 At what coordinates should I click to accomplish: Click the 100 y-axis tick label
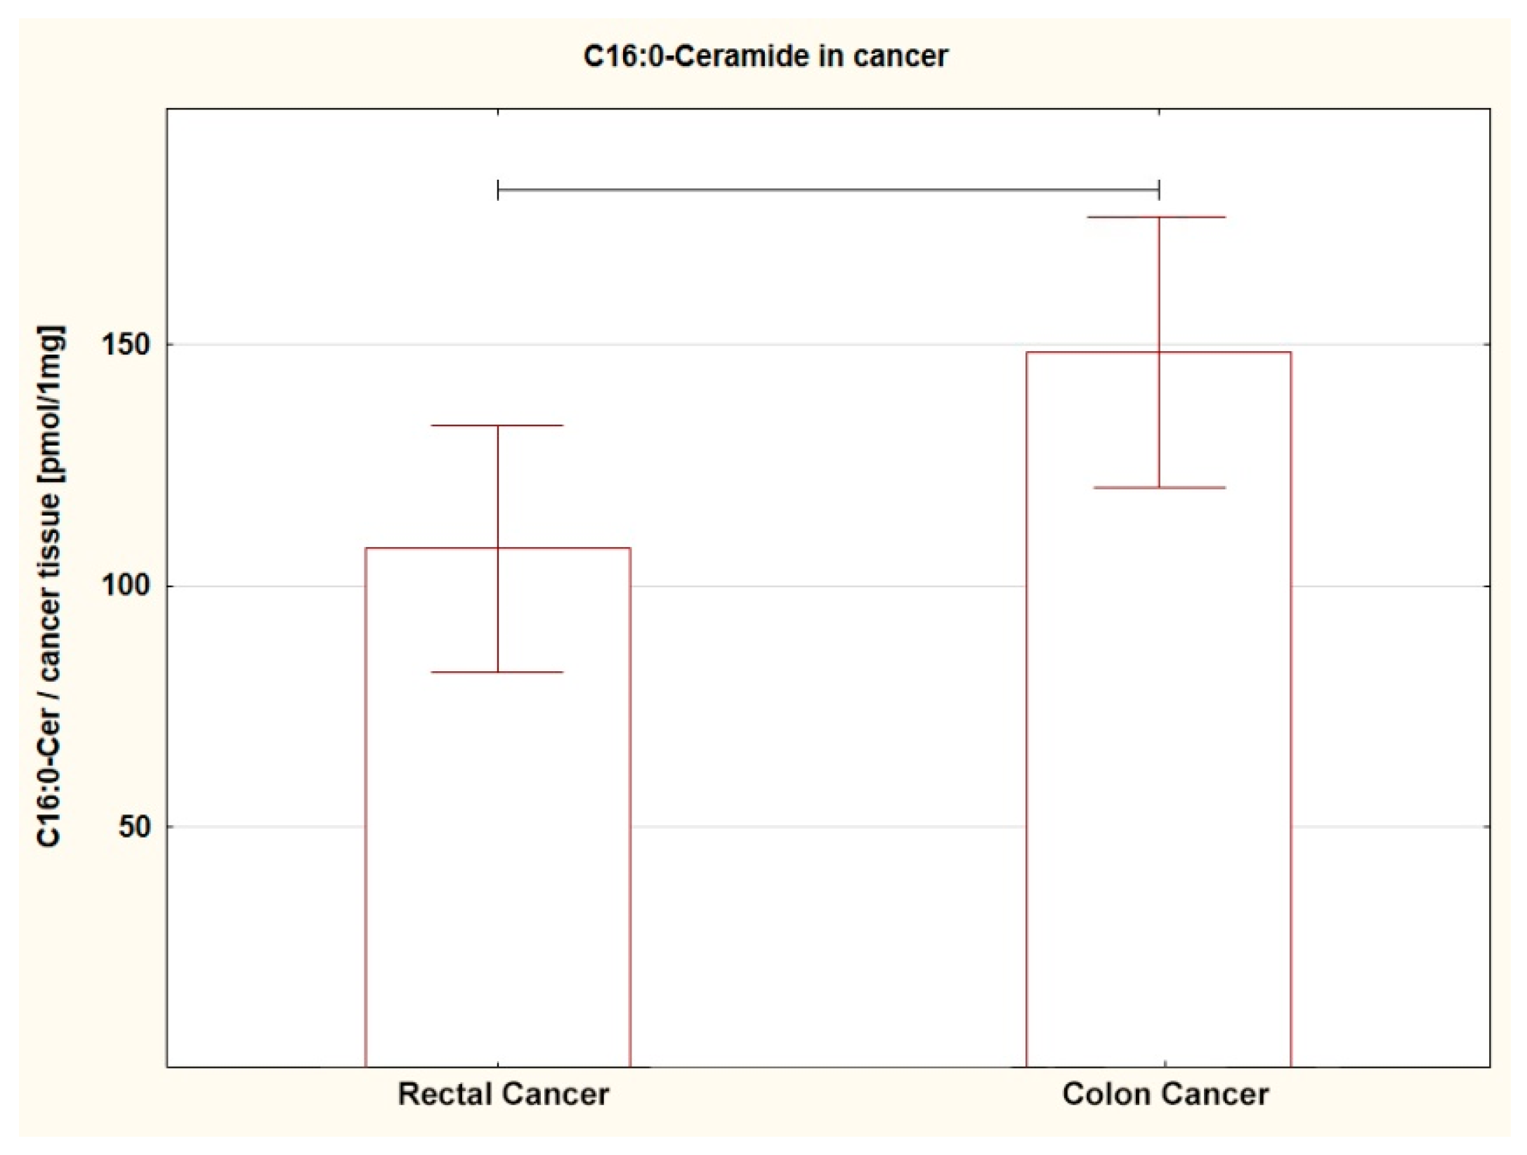point(126,586)
